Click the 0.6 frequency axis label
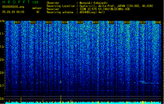164x104 pixels. [2, 99]
